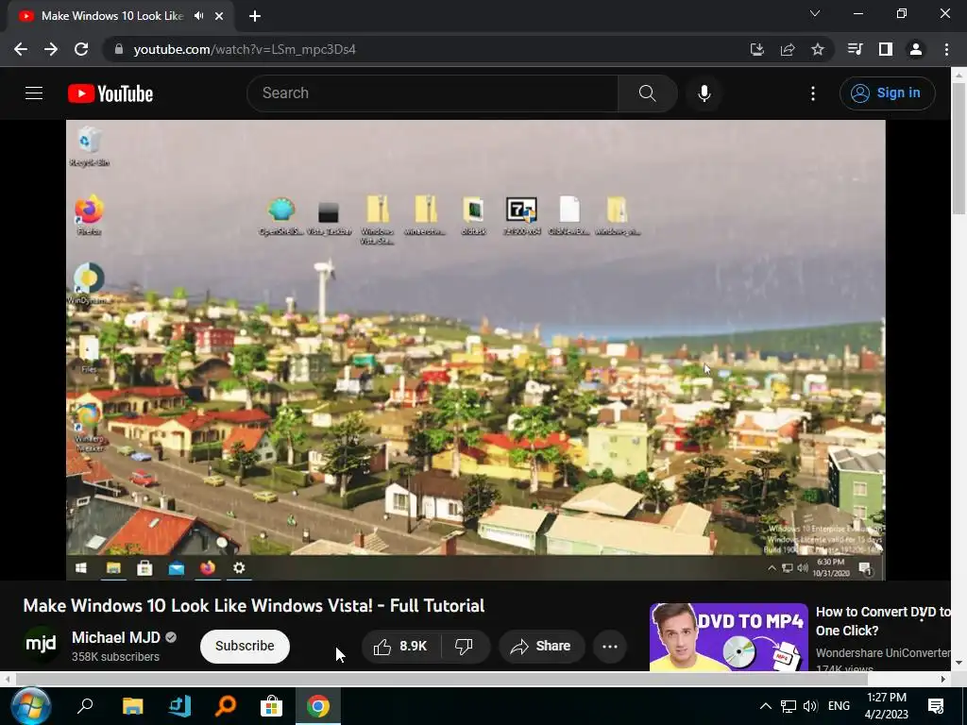Share the Windows Vista tutorial video

click(x=541, y=646)
